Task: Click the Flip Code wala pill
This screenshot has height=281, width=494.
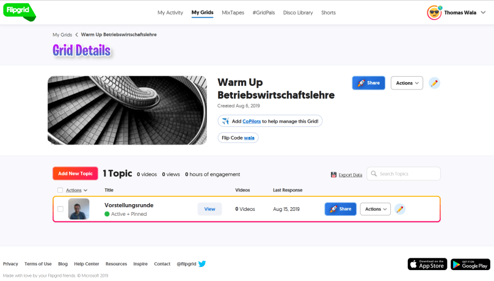Action: (238, 138)
